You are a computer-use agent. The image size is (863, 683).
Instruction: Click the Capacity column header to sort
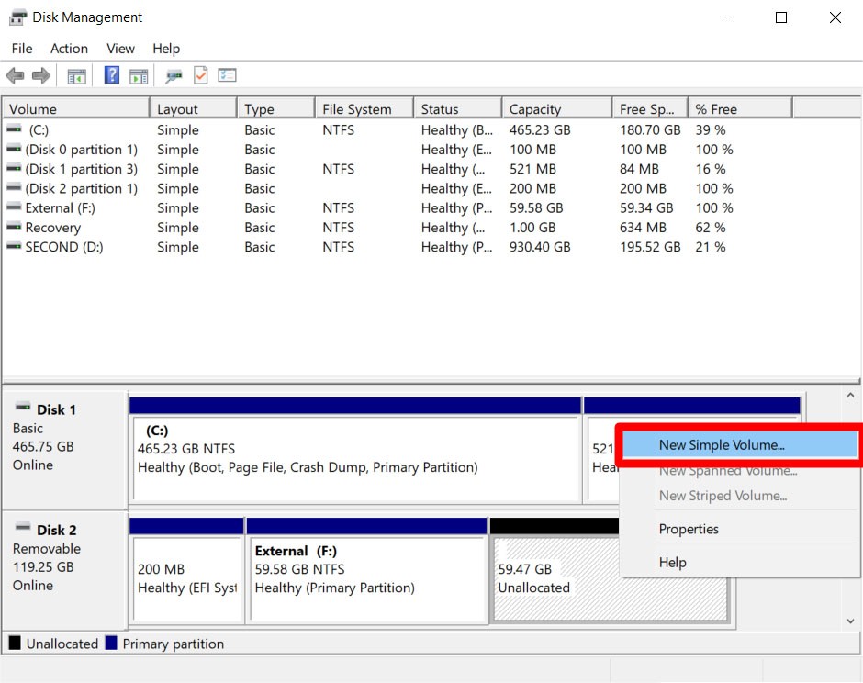pos(555,106)
